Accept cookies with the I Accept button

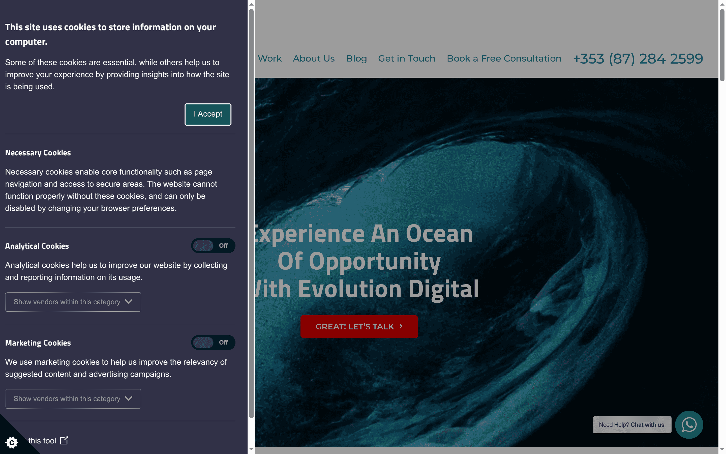click(x=208, y=114)
